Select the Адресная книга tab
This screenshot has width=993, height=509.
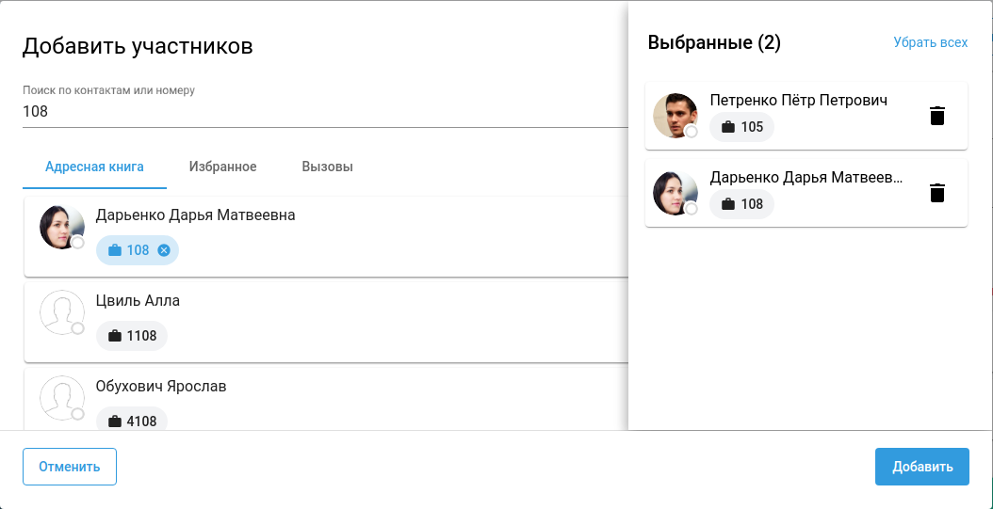[94, 167]
